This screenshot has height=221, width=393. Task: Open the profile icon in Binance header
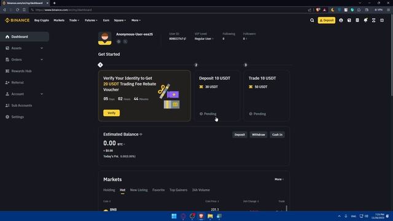[x=341, y=20]
